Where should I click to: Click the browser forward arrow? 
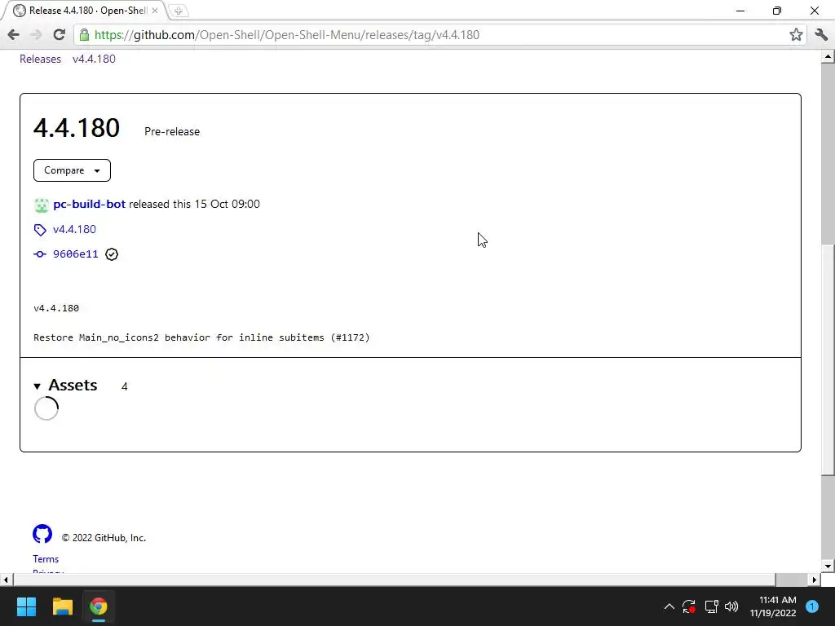coord(36,35)
